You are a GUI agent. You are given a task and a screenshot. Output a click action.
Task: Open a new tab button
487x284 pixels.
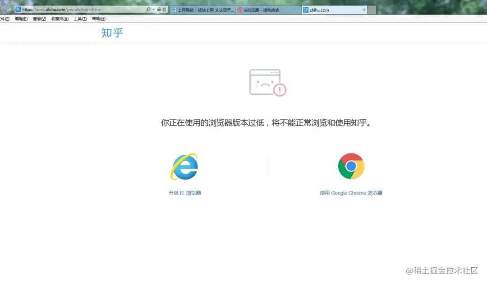[x=372, y=10]
